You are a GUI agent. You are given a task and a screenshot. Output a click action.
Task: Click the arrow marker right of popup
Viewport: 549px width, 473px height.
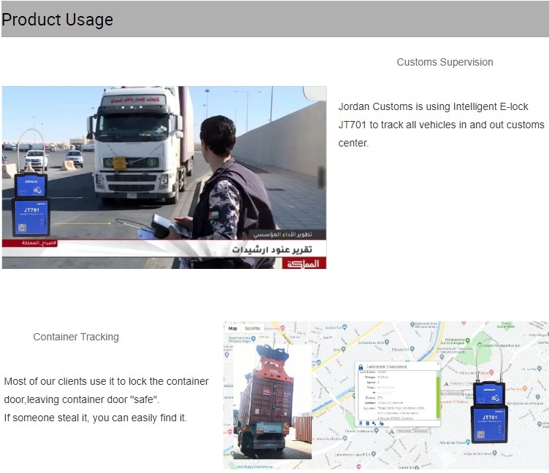tap(446, 384)
